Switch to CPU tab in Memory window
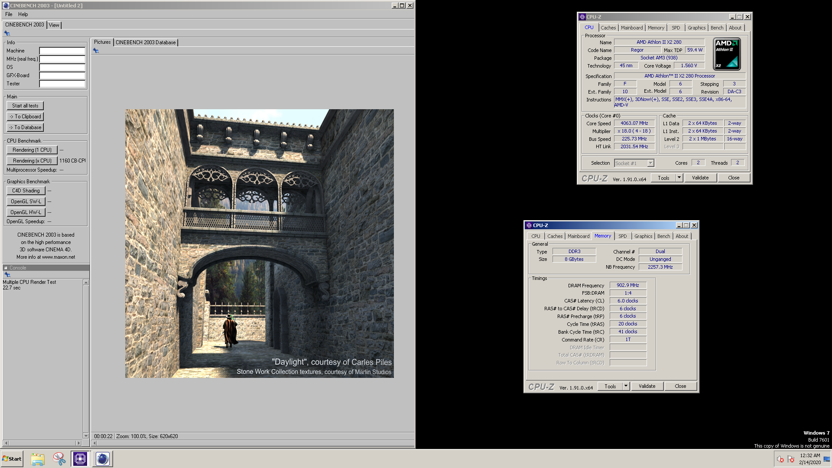The height and width of the screenshot is (468, 832). [536, 236]
